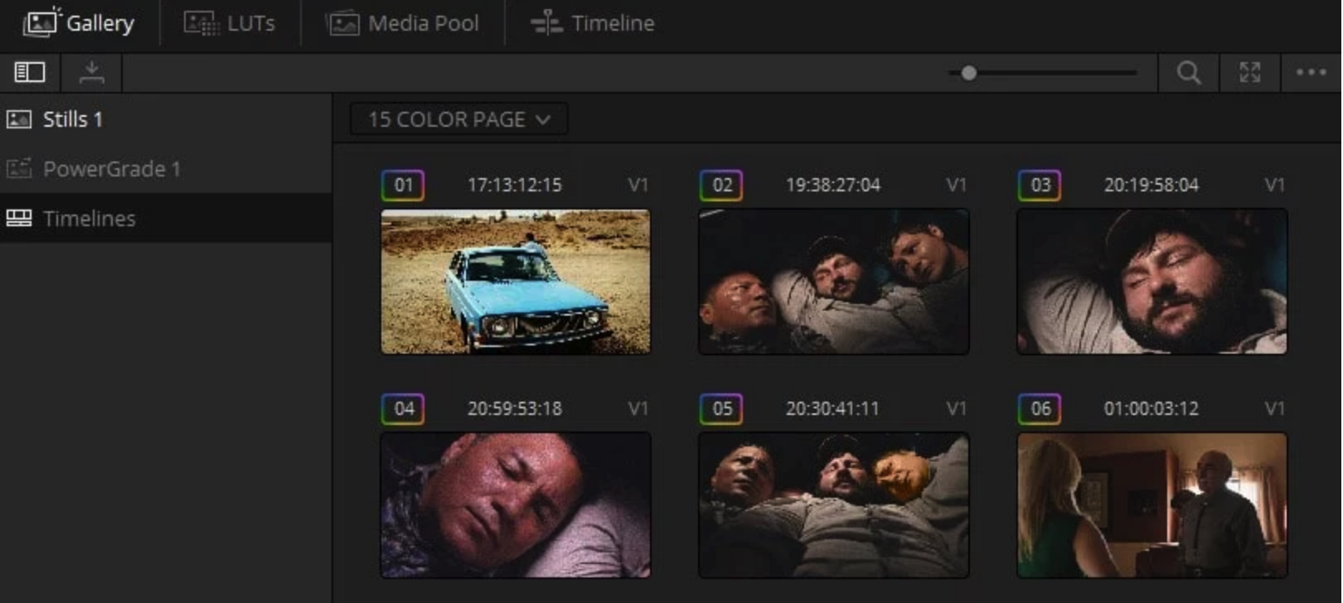Viewport: 1343px width, 603px height.
Task: Click the Gallery icon in top bar
Action: click(41, 22)
